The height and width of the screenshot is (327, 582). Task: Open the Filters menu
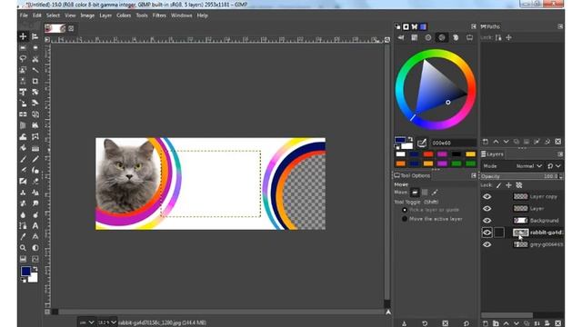pos(159,15)
